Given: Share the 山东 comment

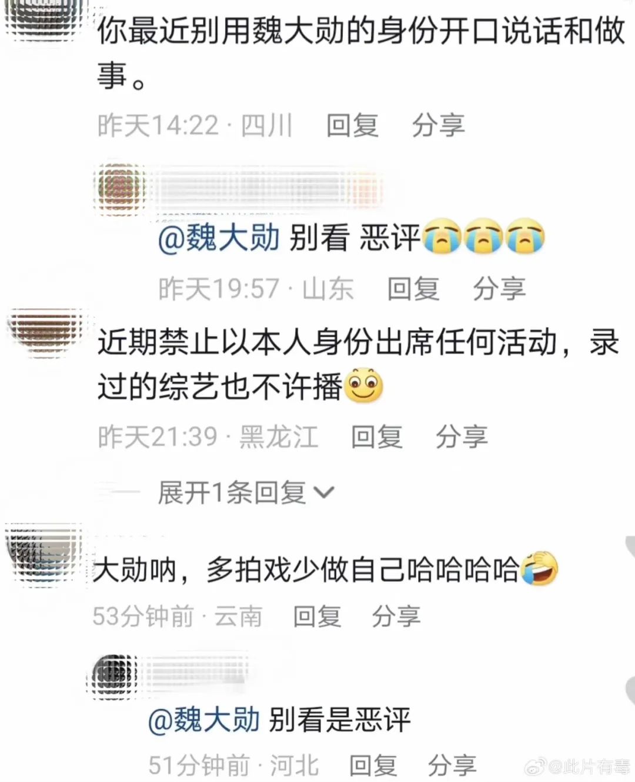Looking at the screenshot, I should tap(499, 288).
